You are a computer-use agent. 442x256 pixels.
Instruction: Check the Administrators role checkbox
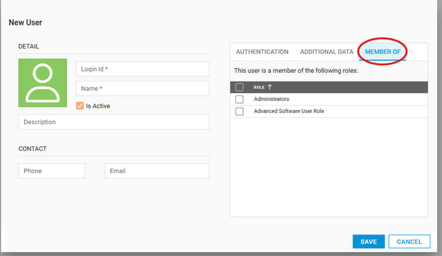point(239,99)
